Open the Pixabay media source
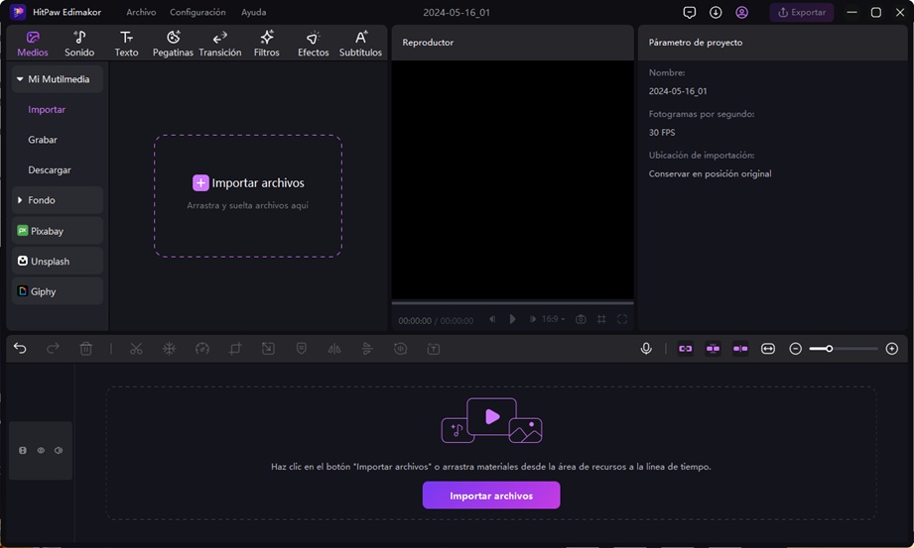 [58, 231]
